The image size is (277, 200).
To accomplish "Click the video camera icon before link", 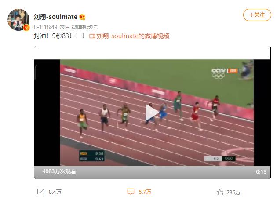I will (x=92, y=36).
